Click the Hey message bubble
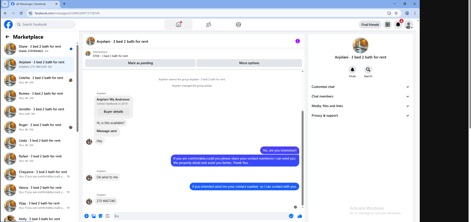Screen dimensions: 471x222 coord(99,141)
